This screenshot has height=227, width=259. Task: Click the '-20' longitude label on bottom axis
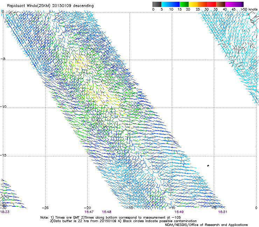coord(87,208)
